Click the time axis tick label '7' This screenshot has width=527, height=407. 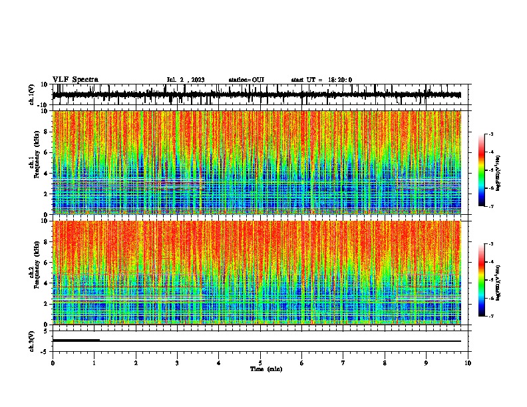coord(343,363)
